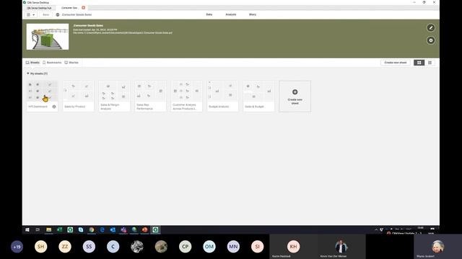Open Skype from the taskbar
Viewport: 462px width, 259px height.
pos(81,230)
